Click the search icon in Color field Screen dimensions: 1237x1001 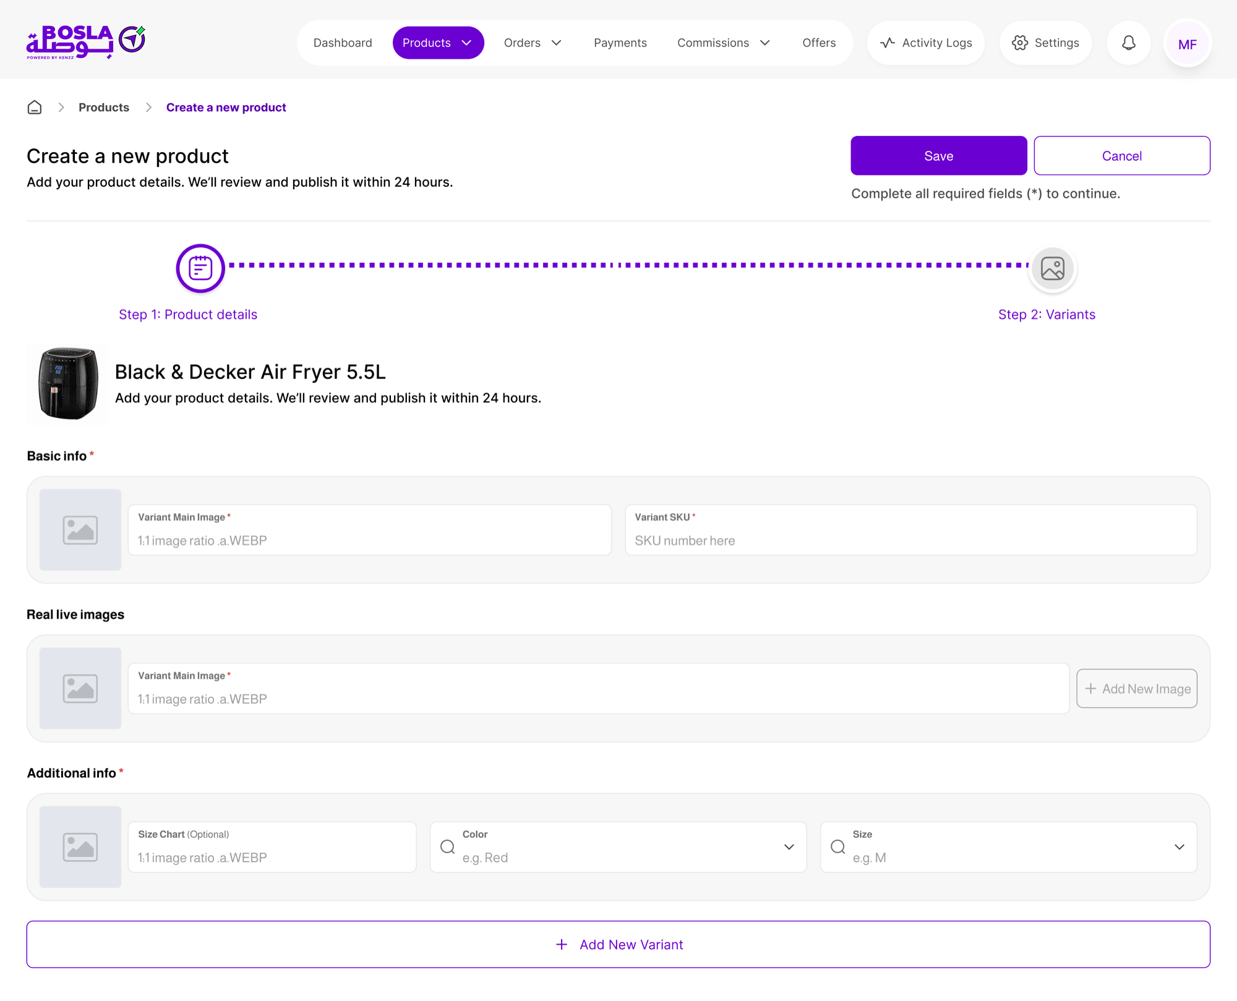pyautogui.click(x=448, y=847)
